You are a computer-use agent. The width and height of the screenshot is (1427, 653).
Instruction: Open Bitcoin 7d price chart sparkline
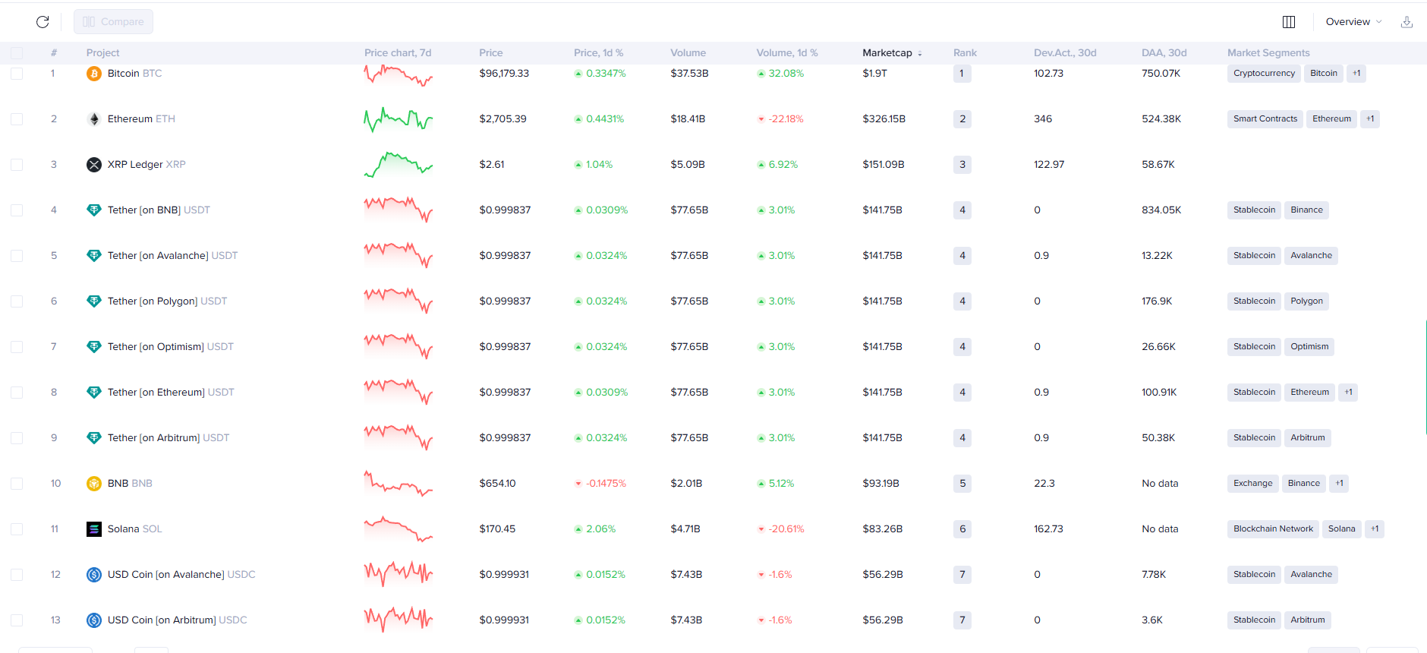398,75
